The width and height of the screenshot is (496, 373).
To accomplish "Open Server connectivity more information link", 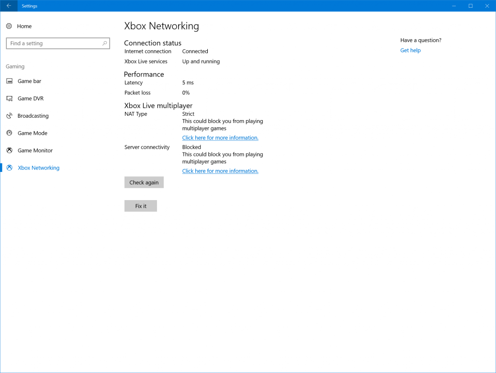I will click(220, 171).
